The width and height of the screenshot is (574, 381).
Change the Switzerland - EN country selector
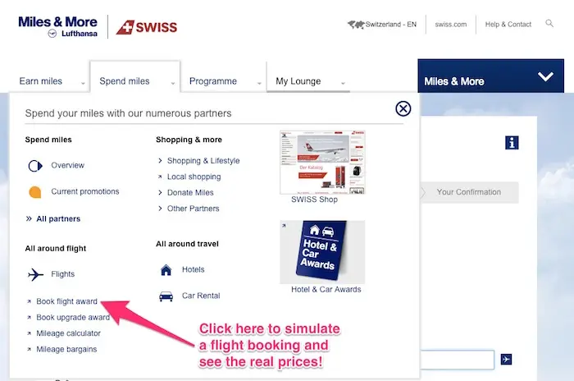click(383, 25)
